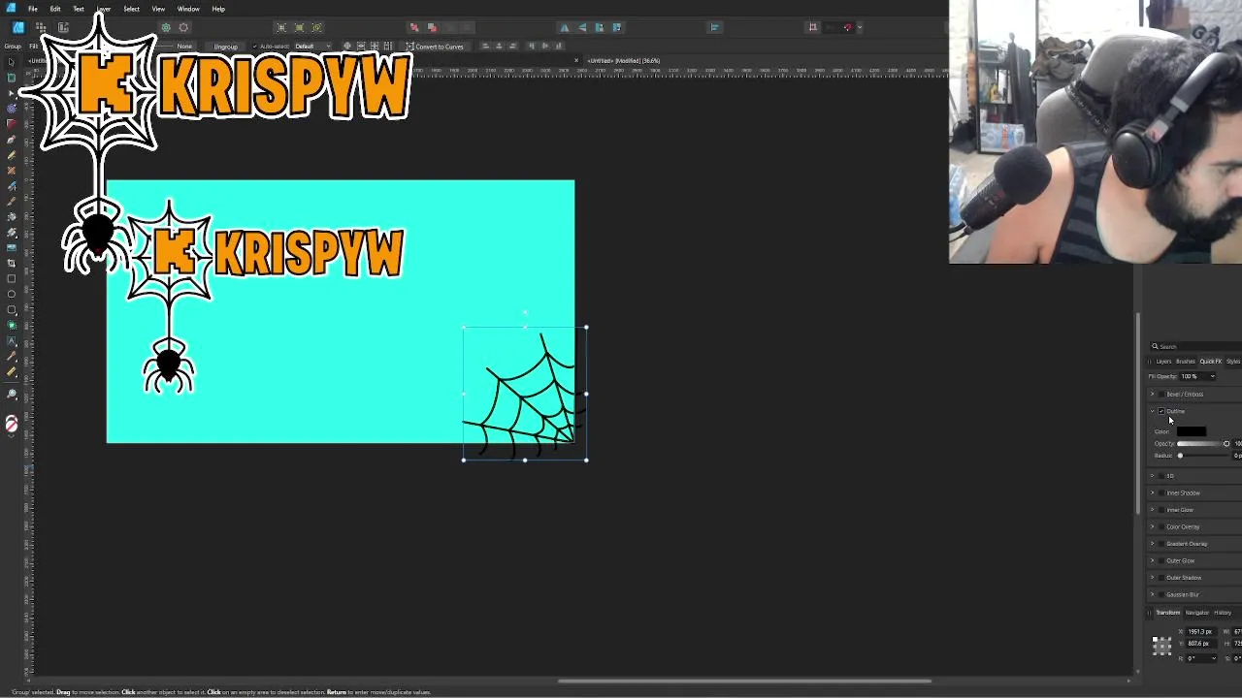Image resolution: width=1242 pixels, height=698 pixels.
Task: Select the Place Image tool
Action: click(x=12, y=247)
